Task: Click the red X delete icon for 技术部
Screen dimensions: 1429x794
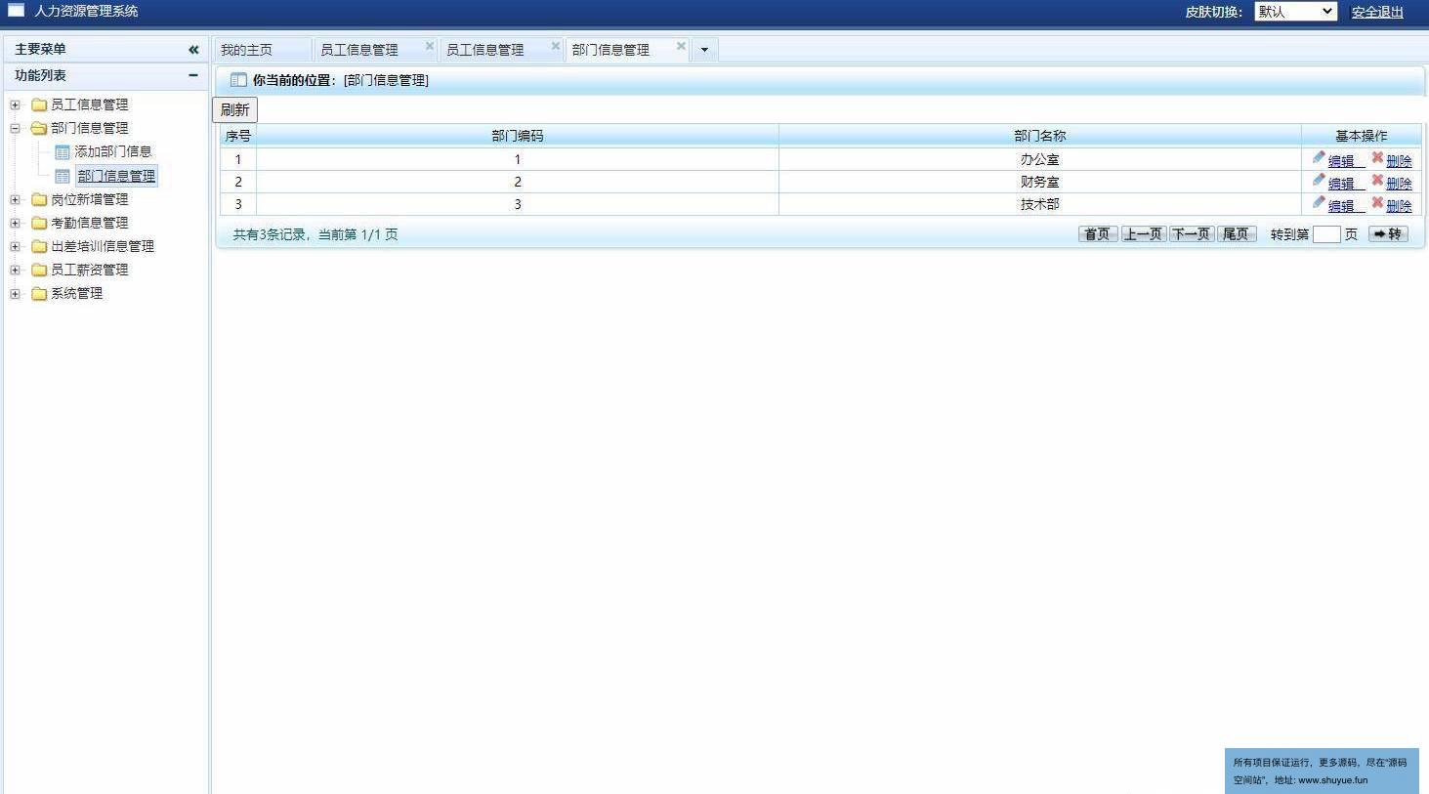Action: (1377, 202)
